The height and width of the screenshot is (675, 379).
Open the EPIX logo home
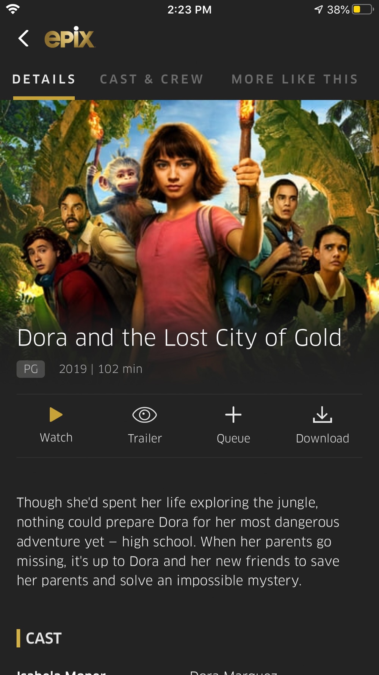(x=70, y=37)
